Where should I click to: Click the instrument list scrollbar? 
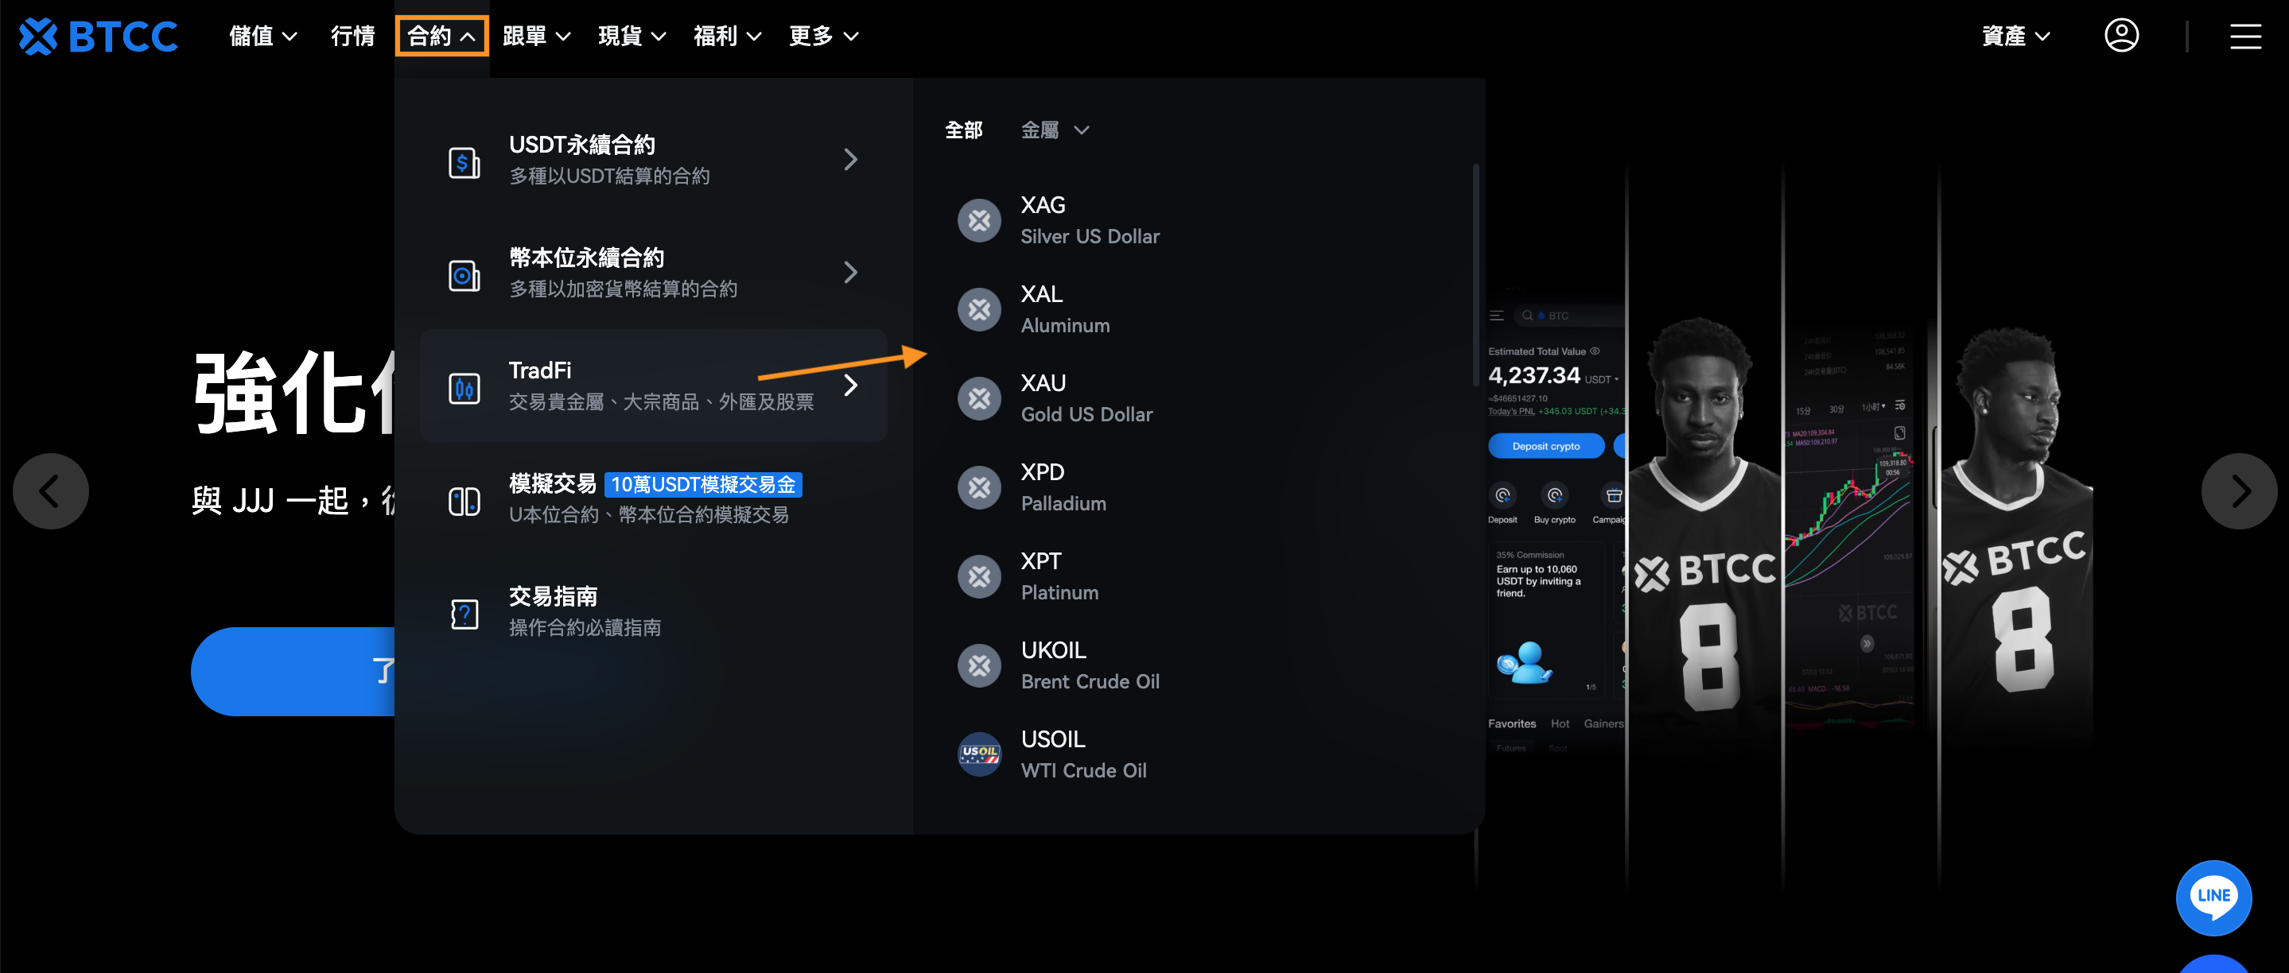[1475, 275]
